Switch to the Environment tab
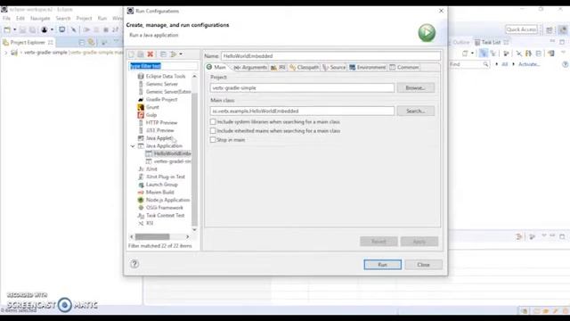The image size is (570, 321). 368,68
